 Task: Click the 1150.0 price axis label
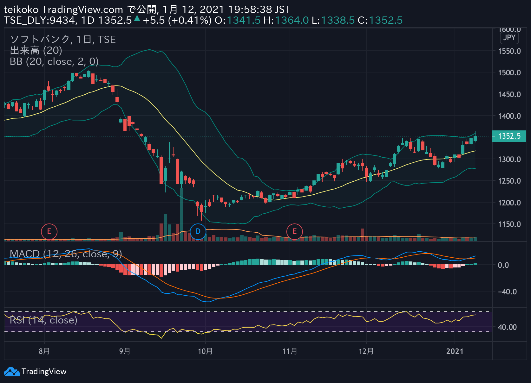coord(509,224)
